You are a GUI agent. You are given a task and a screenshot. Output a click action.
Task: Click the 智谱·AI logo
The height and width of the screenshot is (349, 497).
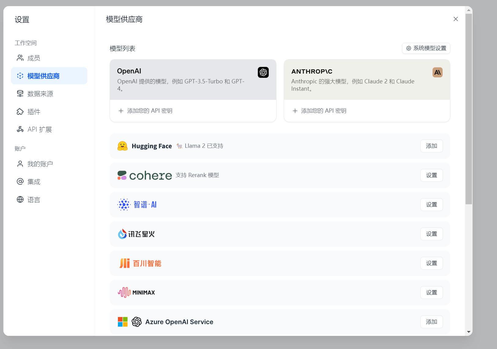[x=137, y=205]
